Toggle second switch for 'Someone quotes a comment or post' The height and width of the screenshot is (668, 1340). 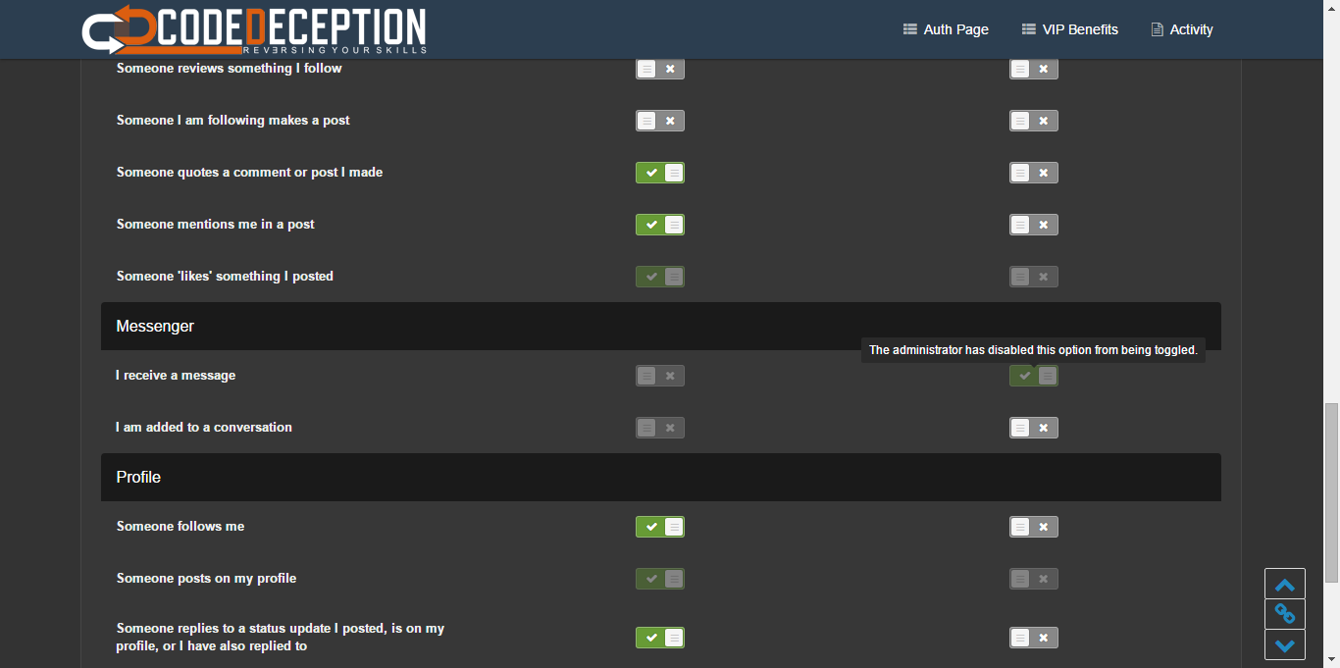(1034, 173)
